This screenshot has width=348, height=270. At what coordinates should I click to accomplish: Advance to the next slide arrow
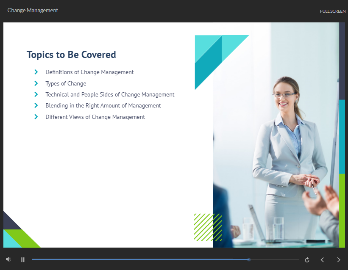pyautogui.click(x=338, y=259)
